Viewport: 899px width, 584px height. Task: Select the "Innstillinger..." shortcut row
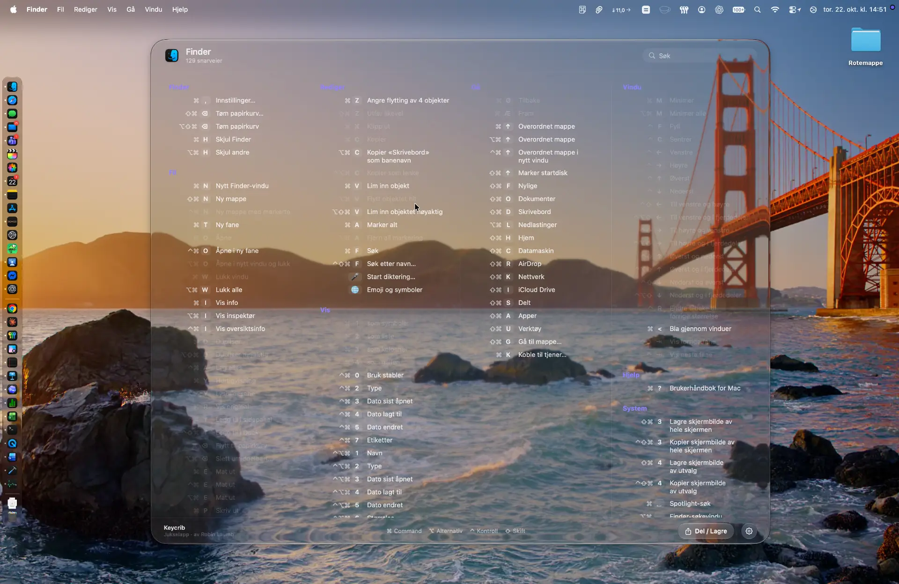pyautogui.click(x=225, y=100)
